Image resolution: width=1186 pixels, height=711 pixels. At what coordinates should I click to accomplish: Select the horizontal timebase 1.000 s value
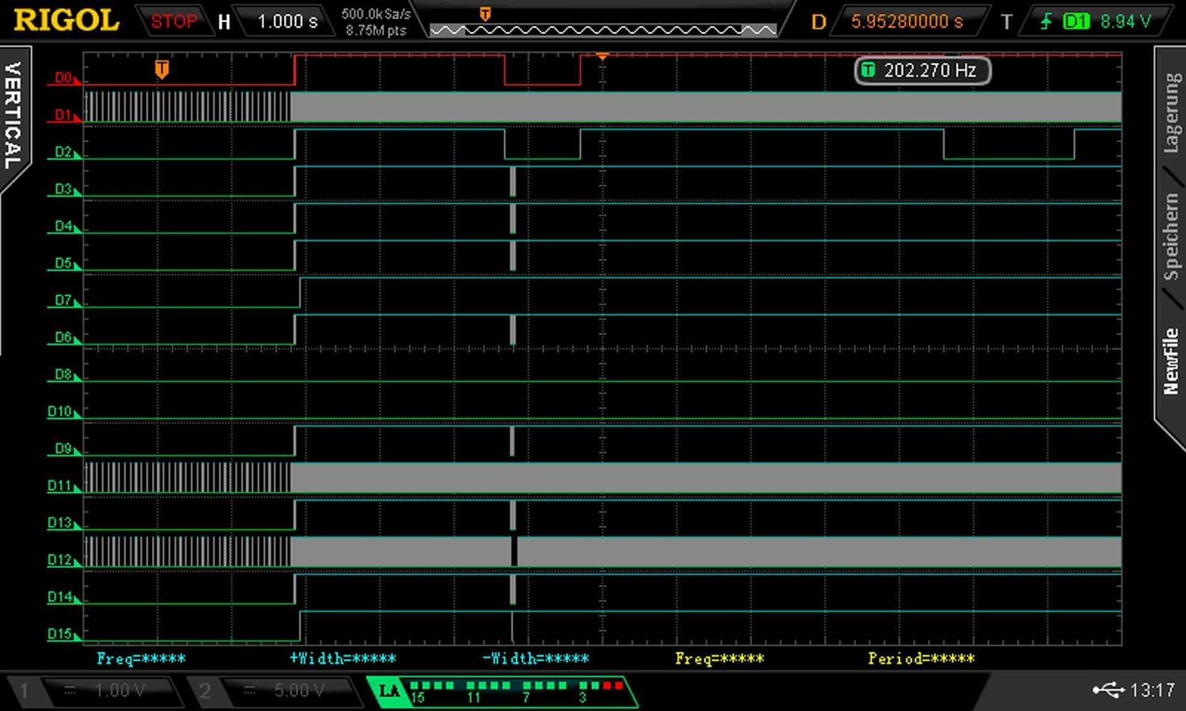(287, 22)
